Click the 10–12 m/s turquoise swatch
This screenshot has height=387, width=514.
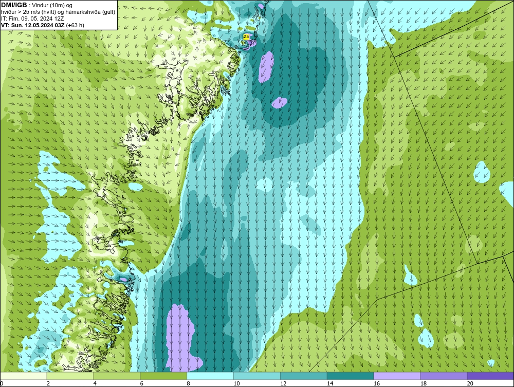pos(257,376)
